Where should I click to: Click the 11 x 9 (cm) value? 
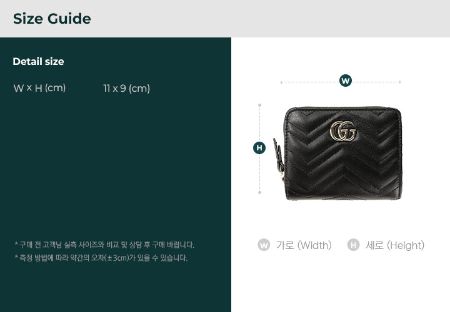[x=126, y=88]
